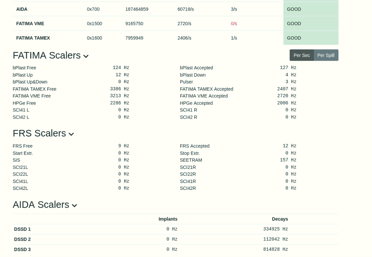372x257 pixels.
Task: Click the 112042 Hz decays value
Action: [x=275, y=239]
